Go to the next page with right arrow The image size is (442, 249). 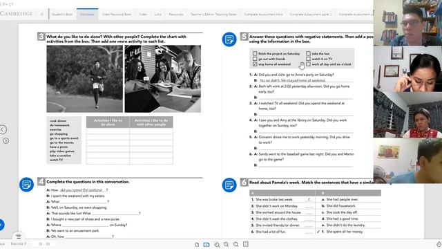pyautogui.click(x=6, y=140)
